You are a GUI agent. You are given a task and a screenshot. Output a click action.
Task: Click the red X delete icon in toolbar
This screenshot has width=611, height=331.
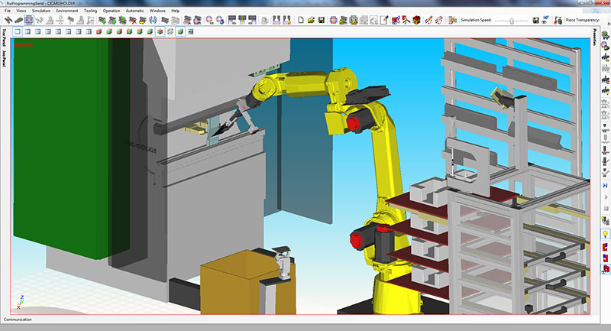pos(133,21)
